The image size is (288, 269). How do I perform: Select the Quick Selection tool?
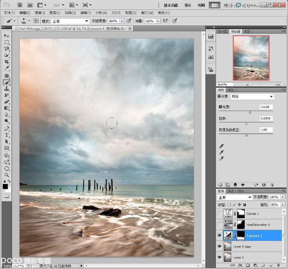click(7, 55)
